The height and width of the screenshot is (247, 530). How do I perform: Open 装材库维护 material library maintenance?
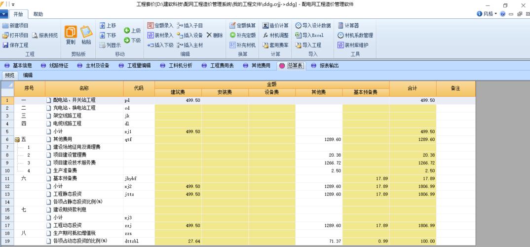(x=353, y=45)
